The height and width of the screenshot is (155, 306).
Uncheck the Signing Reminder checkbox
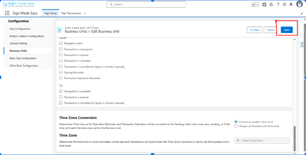pyautogui.click(x=61, y=72)
